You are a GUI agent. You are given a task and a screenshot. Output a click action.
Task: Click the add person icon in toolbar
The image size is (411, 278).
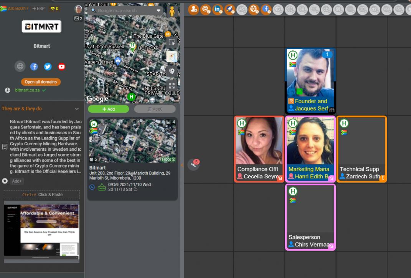click(x=194, y=9)
